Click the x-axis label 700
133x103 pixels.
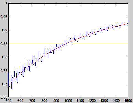click(32, 101)
